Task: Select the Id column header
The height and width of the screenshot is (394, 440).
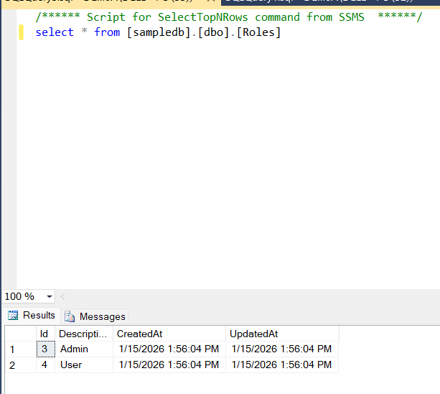Action: pyautogui.click(x=45, y=334)
